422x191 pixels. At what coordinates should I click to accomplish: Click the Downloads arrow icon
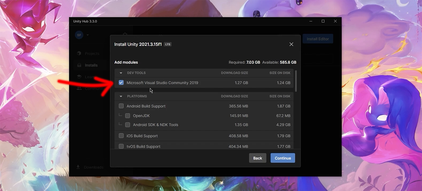click(78, 167)
